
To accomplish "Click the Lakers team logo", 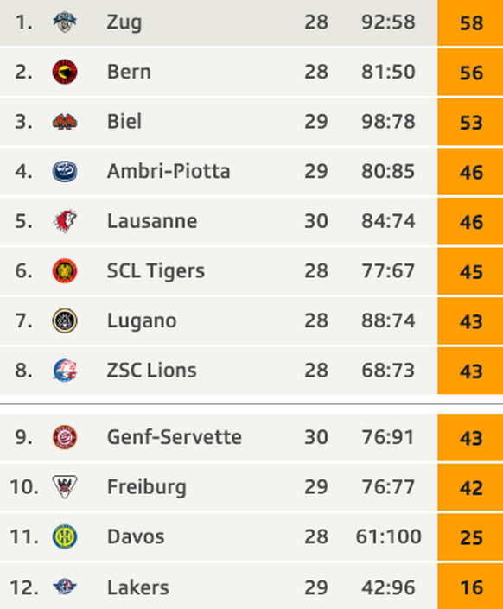I will 65,587.
